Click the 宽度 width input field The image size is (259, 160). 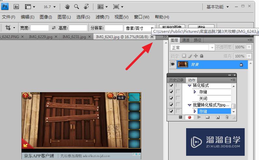pos(40,28)
